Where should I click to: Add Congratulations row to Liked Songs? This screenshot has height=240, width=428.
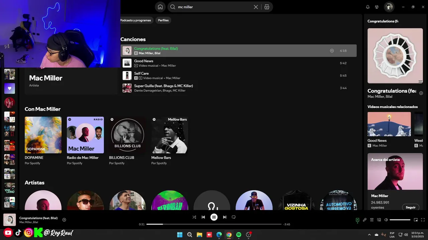pos(332,51)
